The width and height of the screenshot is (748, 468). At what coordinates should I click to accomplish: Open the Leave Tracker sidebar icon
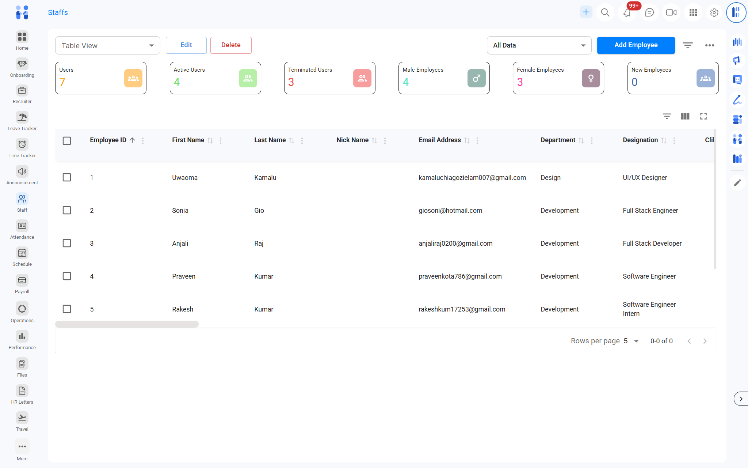(x=22, y=118)
